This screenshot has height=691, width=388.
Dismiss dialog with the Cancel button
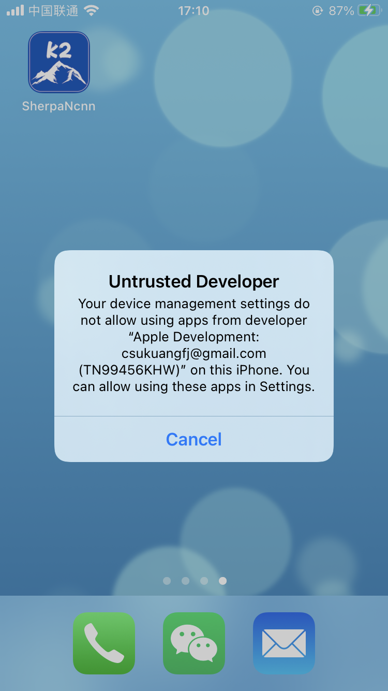[194, 439]
